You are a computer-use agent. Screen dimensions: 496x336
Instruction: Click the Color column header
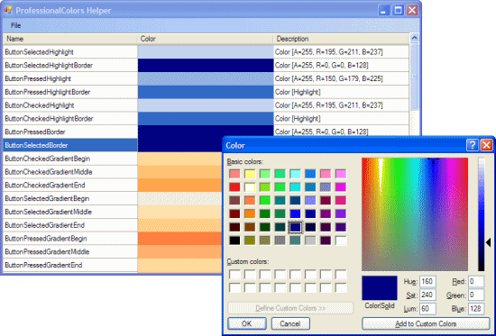click(x=205, y=39)
